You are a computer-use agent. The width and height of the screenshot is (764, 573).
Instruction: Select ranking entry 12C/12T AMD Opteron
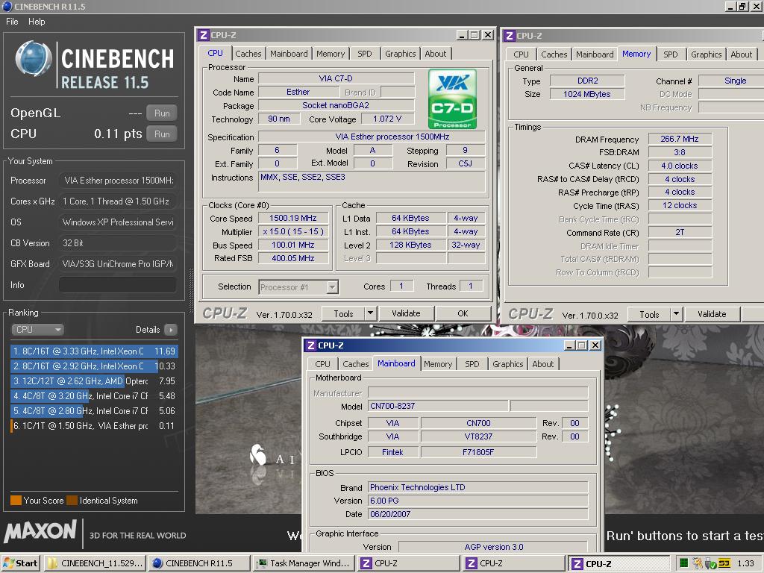[94, 381]
